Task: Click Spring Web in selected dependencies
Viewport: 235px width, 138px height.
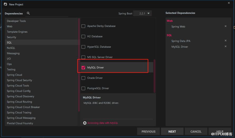Action: (x=178, y=26)
